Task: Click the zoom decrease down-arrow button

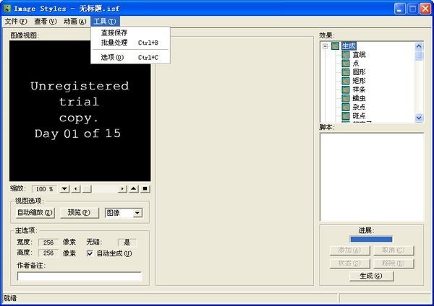Action: 64,189
